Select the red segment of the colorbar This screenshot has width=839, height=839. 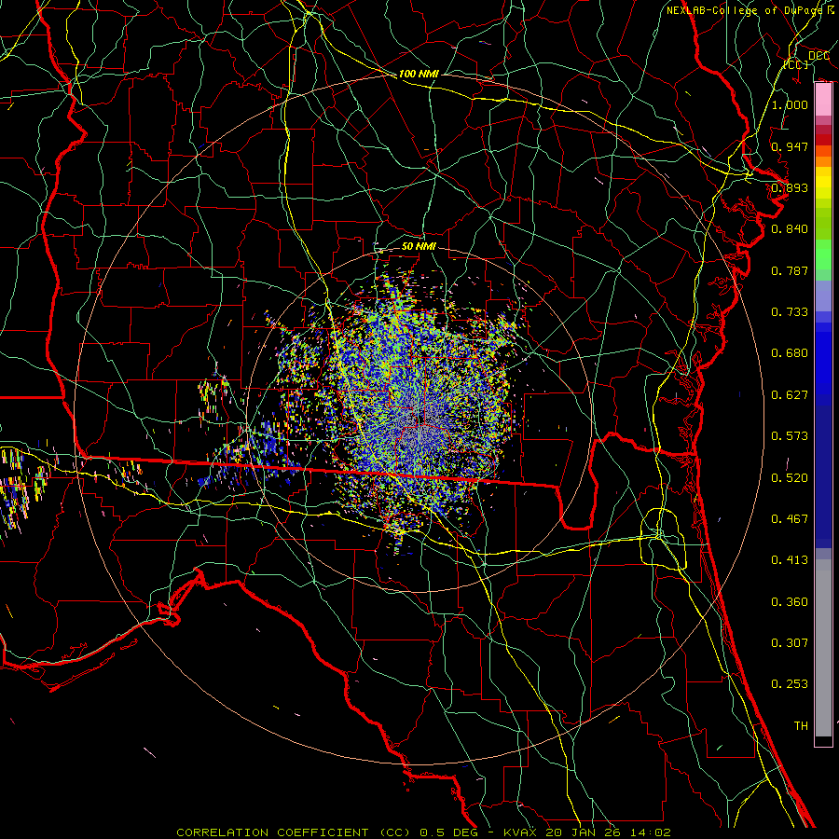coord(823,139)
